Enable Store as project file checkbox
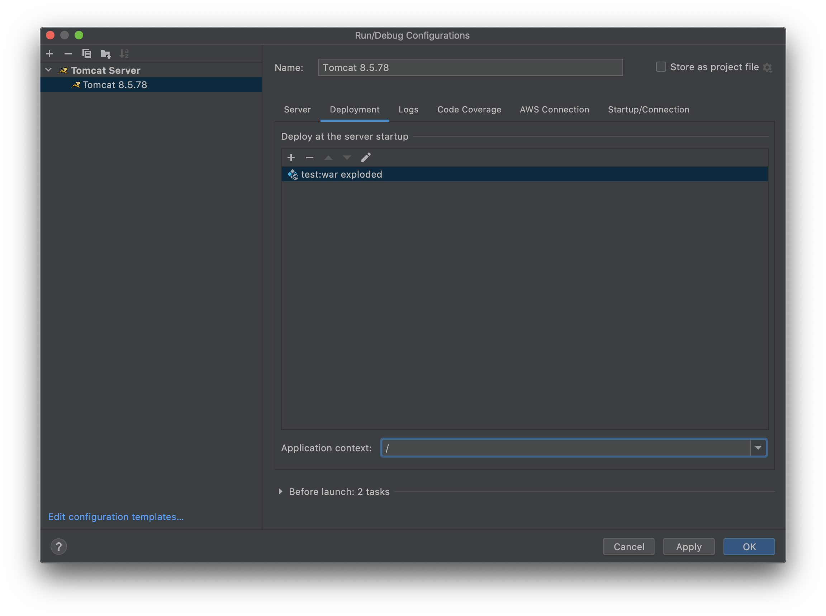Viewport: 826px width, 616px height. tap(661, 67)
